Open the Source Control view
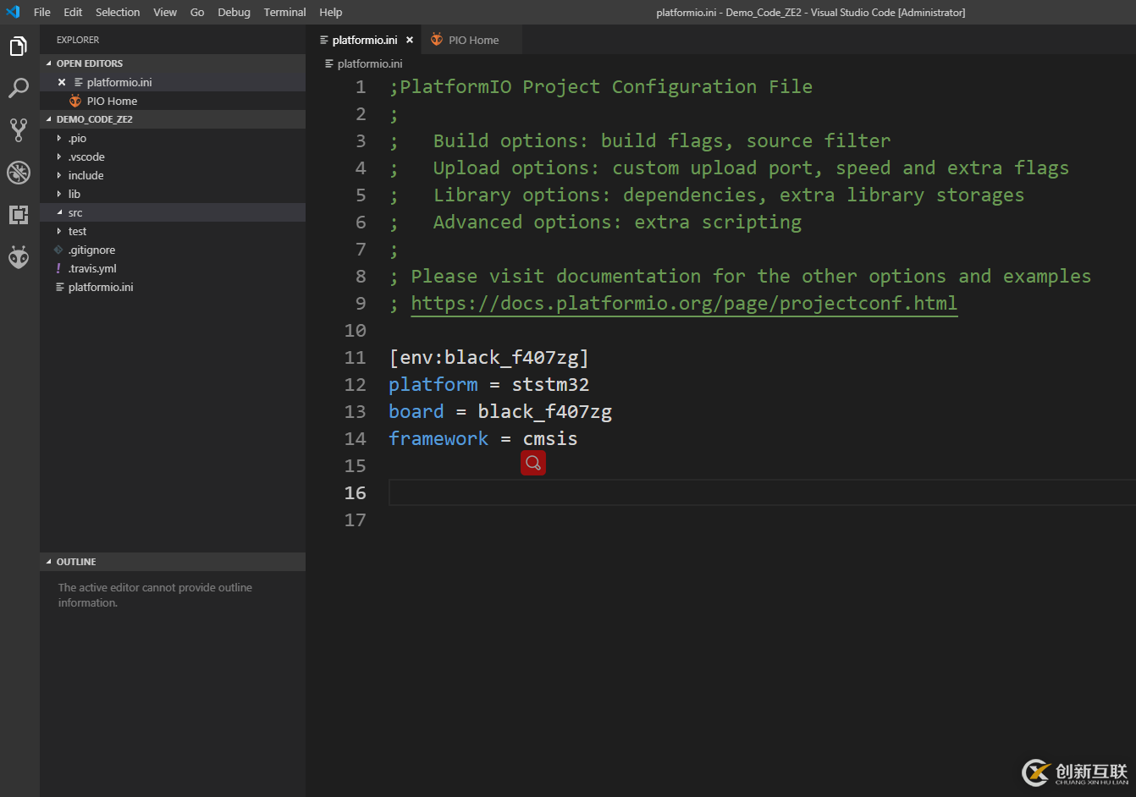This screenshot has width=1136, height=797. tap(19, 129)
